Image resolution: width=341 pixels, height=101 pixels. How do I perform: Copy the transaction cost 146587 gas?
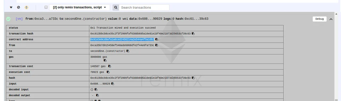pyautogui.click(x=109, y=66)
